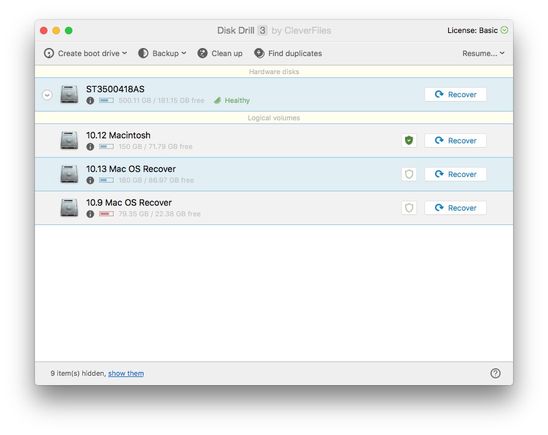
Task: Open the Create boot drive menu
Action: point(86,54)
